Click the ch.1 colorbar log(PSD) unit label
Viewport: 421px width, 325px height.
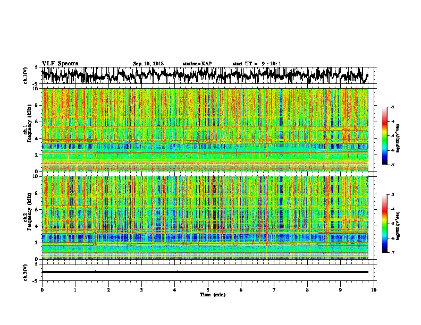[398, 138]
